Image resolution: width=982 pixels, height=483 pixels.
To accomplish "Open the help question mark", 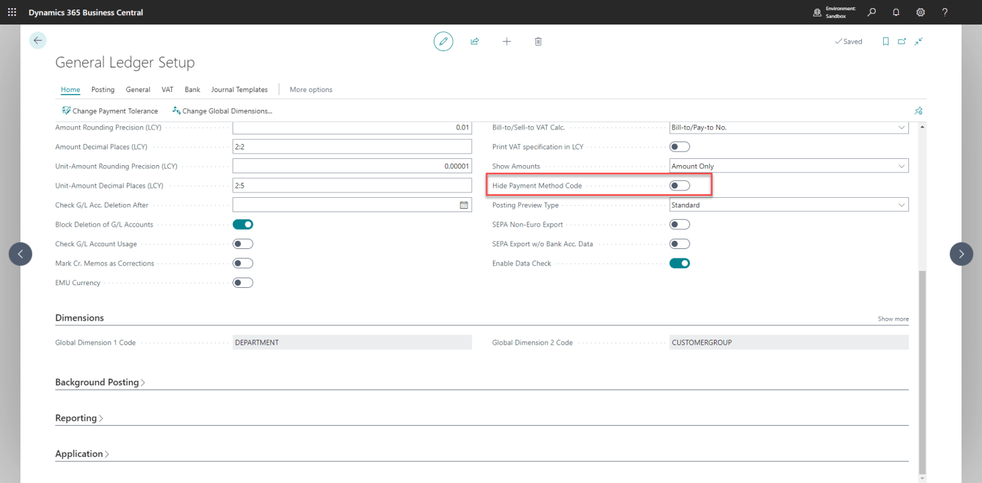I will pyautogui.click(x=944, y=12).
